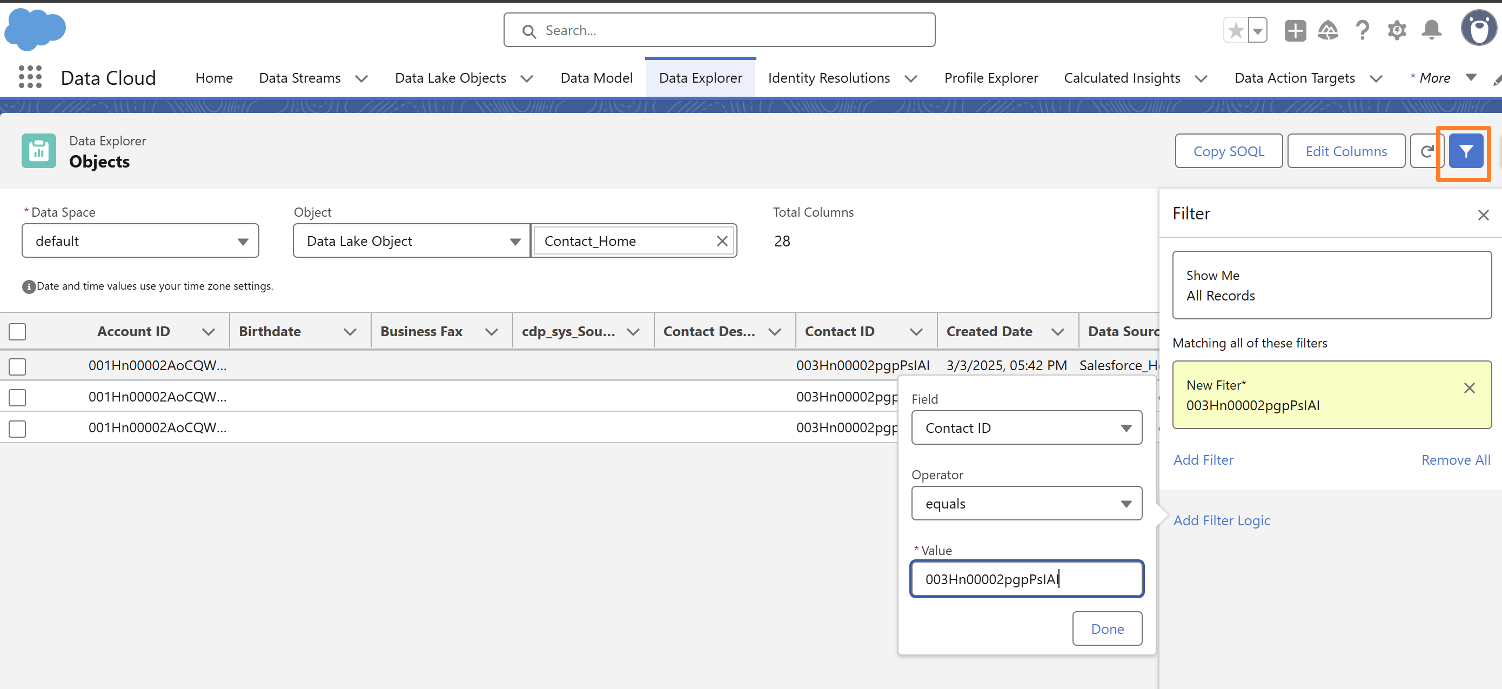Screen dimensions: 1502x689
Task: Click the Data Explorer Objects header icon
Action: point(39,151)
